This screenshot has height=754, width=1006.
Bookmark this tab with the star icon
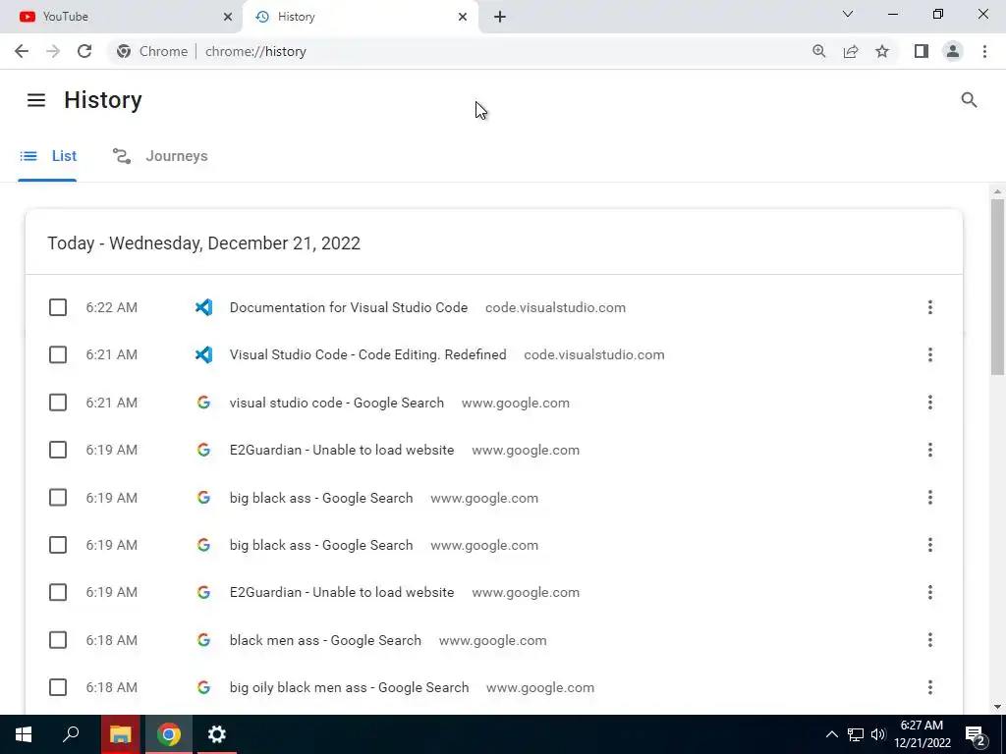882,51
